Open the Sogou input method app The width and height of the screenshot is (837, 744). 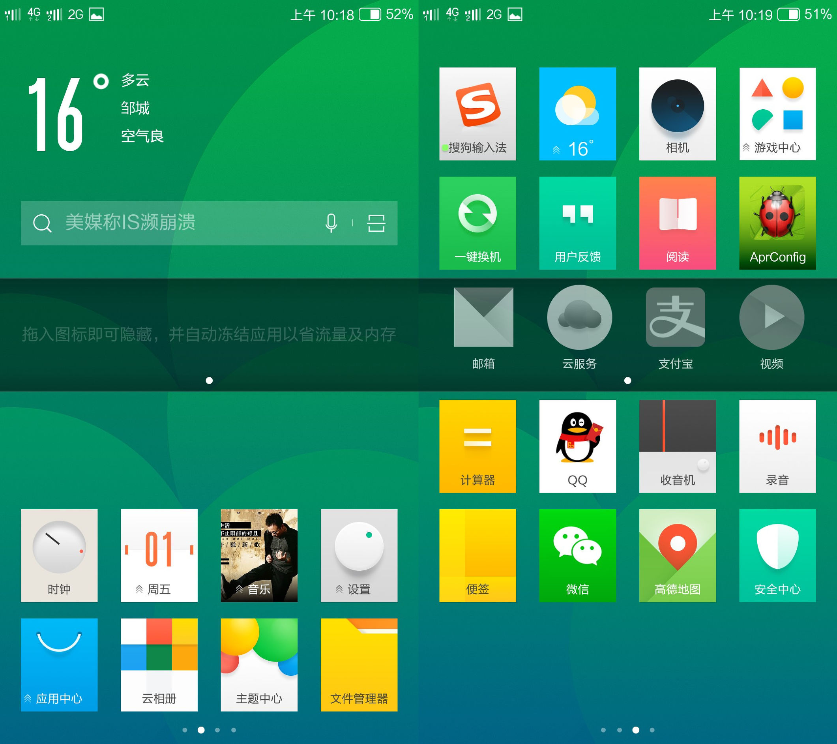pyautogui.click(x=477, y=113)
